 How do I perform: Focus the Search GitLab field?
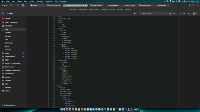(155, 13)
